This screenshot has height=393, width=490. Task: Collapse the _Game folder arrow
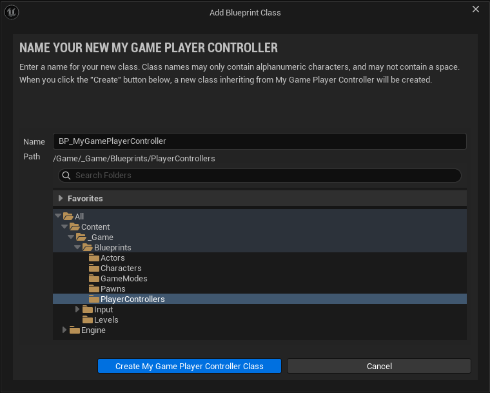coord(71,237)
